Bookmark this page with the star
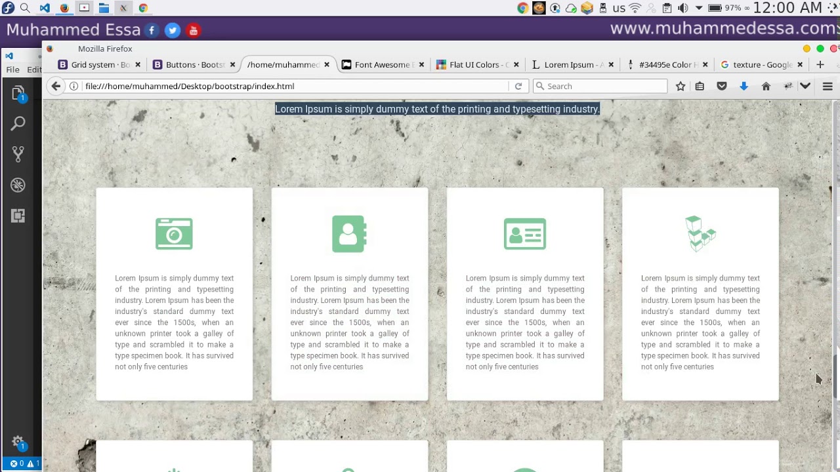840x472 pixels. [x=681, y=86]
